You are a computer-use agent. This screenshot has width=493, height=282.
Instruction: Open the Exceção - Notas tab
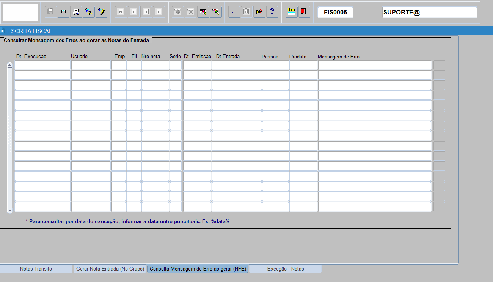click(286, 269)
